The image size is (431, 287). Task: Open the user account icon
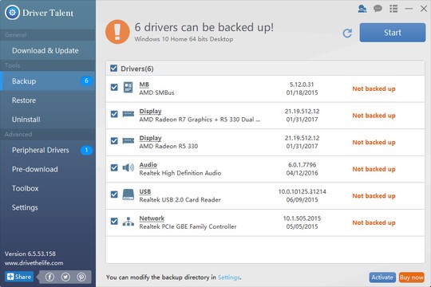(x=362, y=9)
